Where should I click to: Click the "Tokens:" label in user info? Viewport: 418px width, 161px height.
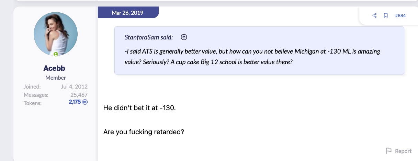point(33,103)
